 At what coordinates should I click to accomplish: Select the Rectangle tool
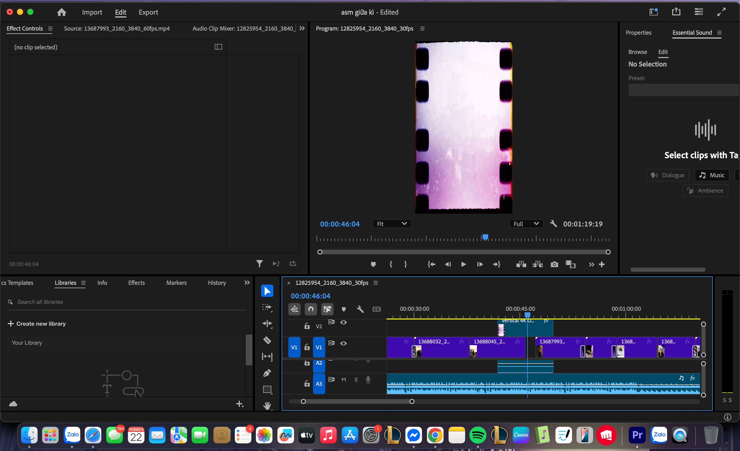click(267, 389)
